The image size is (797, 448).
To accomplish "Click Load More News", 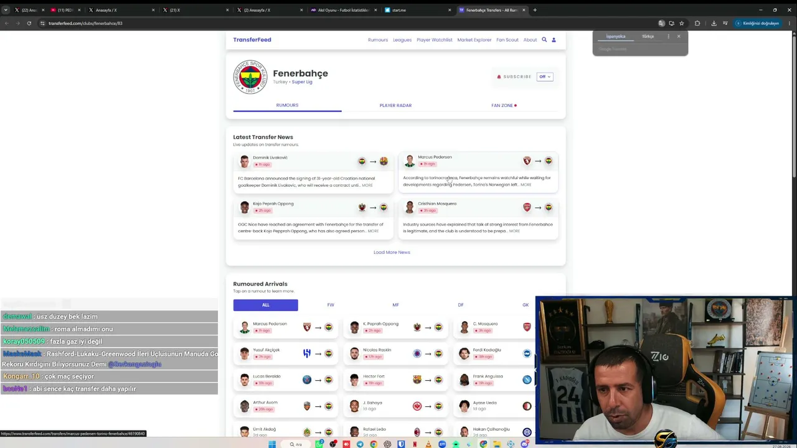I will [x=392, y=252].
